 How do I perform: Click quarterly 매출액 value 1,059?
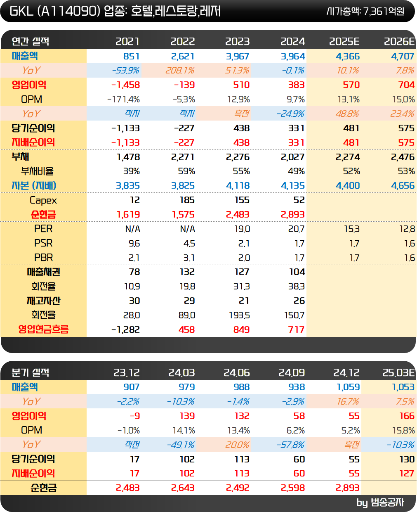(x=348, y=387)
